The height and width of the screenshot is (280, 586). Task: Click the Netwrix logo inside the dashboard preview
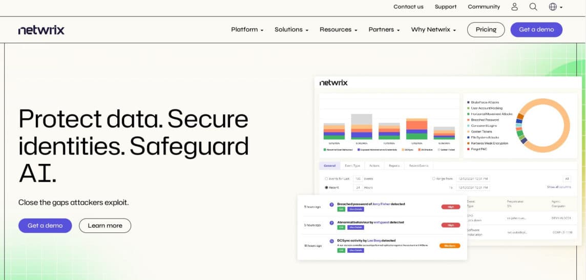(333, 82)
